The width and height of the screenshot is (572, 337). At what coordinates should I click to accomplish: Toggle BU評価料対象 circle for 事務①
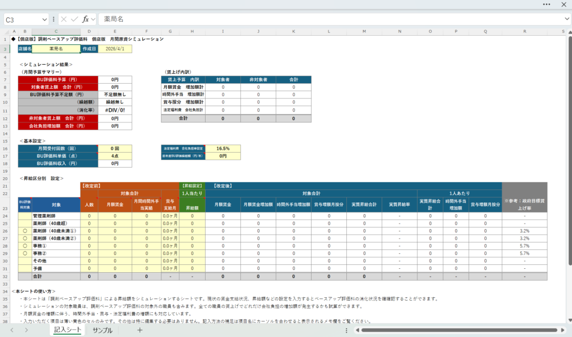25,245
